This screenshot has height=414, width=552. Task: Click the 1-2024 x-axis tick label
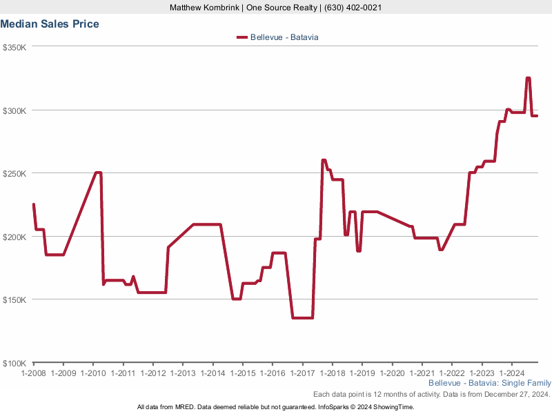coord(511,373)
